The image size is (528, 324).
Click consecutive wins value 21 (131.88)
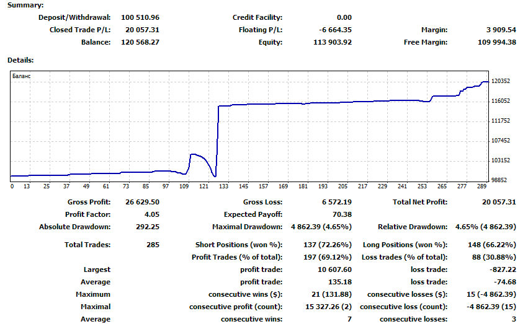coord(331,294)
